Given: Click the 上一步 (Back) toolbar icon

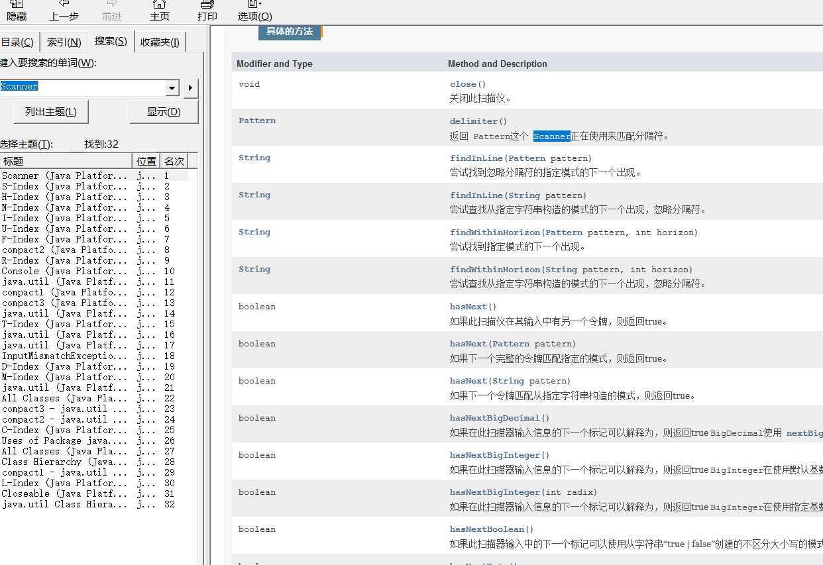Looking at the screenshot, I should pos(64,9).
